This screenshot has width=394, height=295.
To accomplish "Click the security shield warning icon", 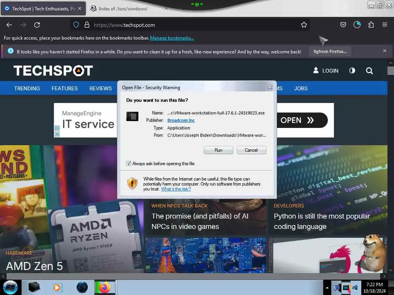I will (x=132, y=183).
